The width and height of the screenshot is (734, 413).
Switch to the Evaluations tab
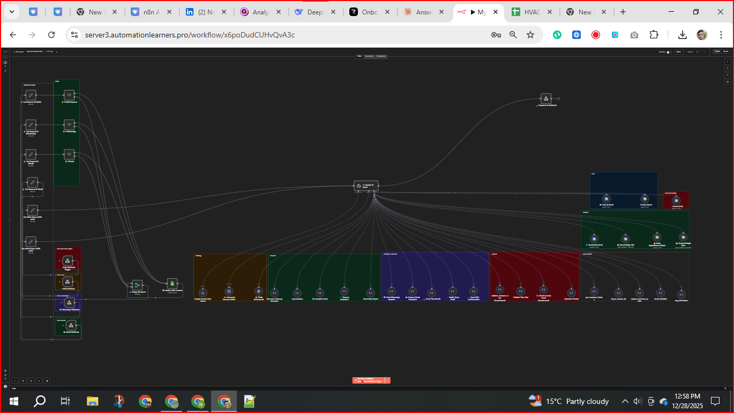tap(381, 56)
